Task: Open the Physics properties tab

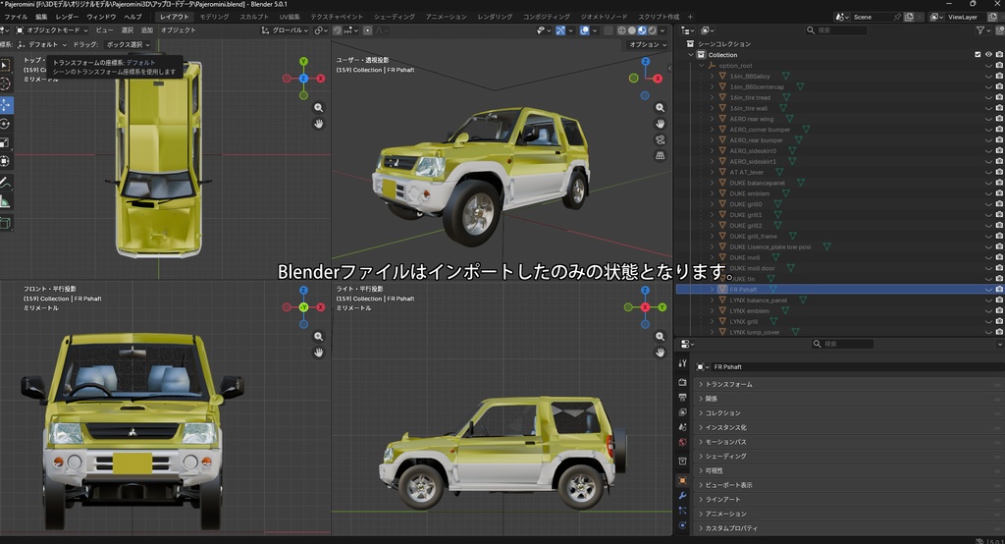Action: coord(683,525)
